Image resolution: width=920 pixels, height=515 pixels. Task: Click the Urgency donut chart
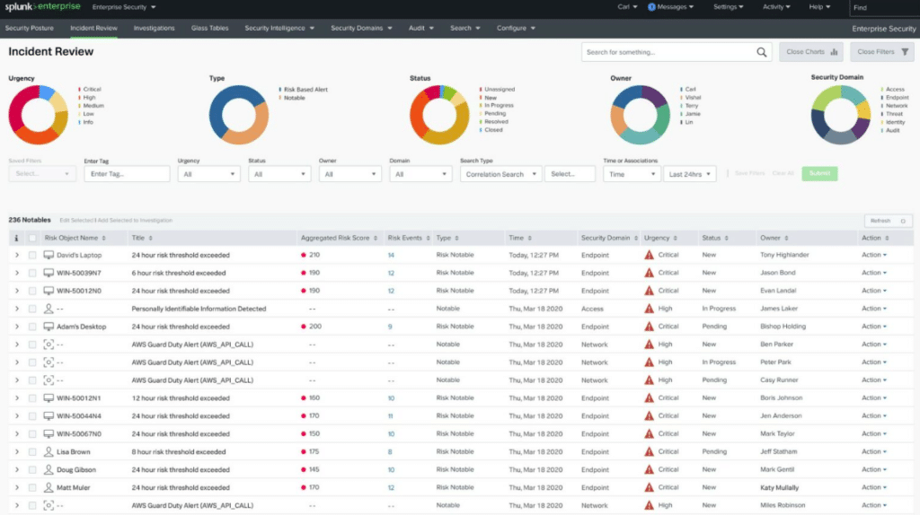coord(38,115)
